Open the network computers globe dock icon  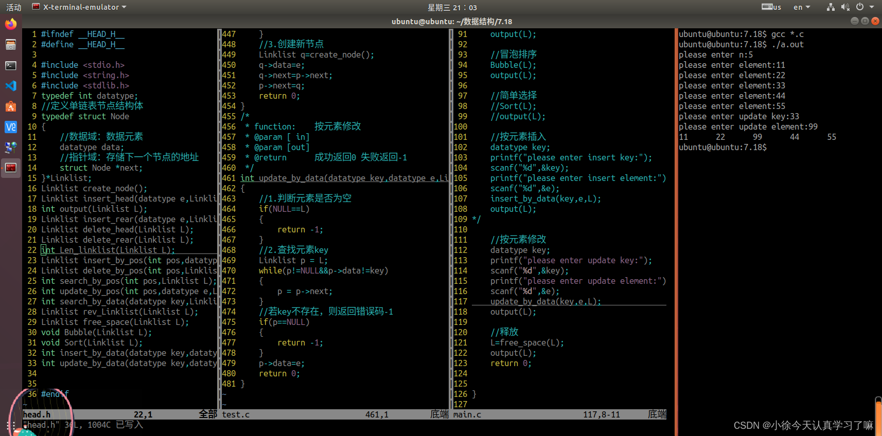click(11, 148)
